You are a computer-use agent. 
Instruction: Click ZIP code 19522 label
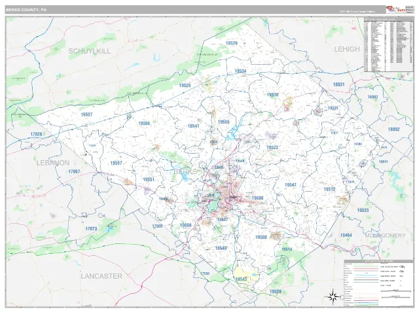272,147
